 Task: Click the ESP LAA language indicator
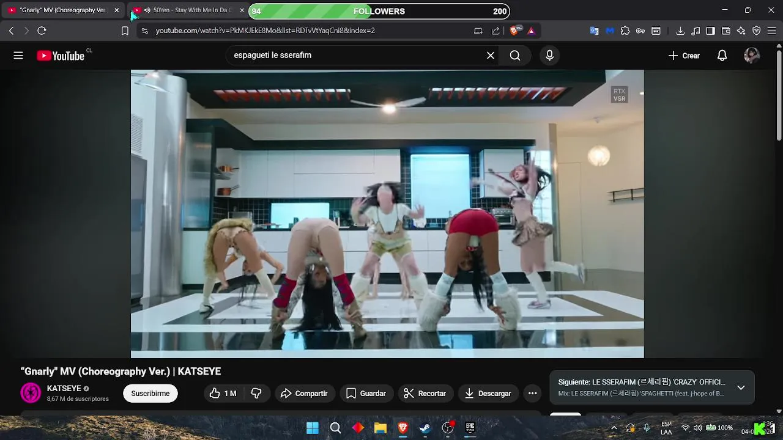(666, 428)
